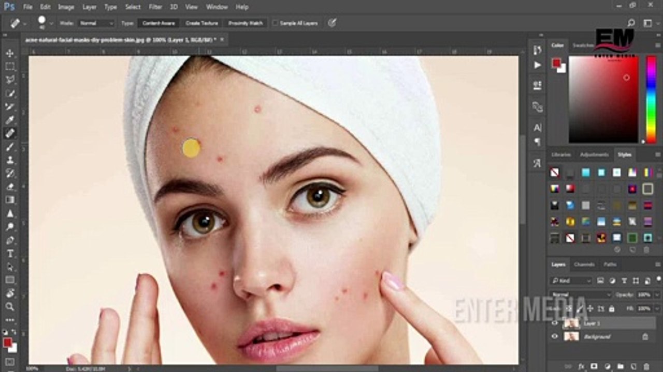Select the Path Selection tool
663x372 pixels.
pyautogui.click(x=10, y=267)
